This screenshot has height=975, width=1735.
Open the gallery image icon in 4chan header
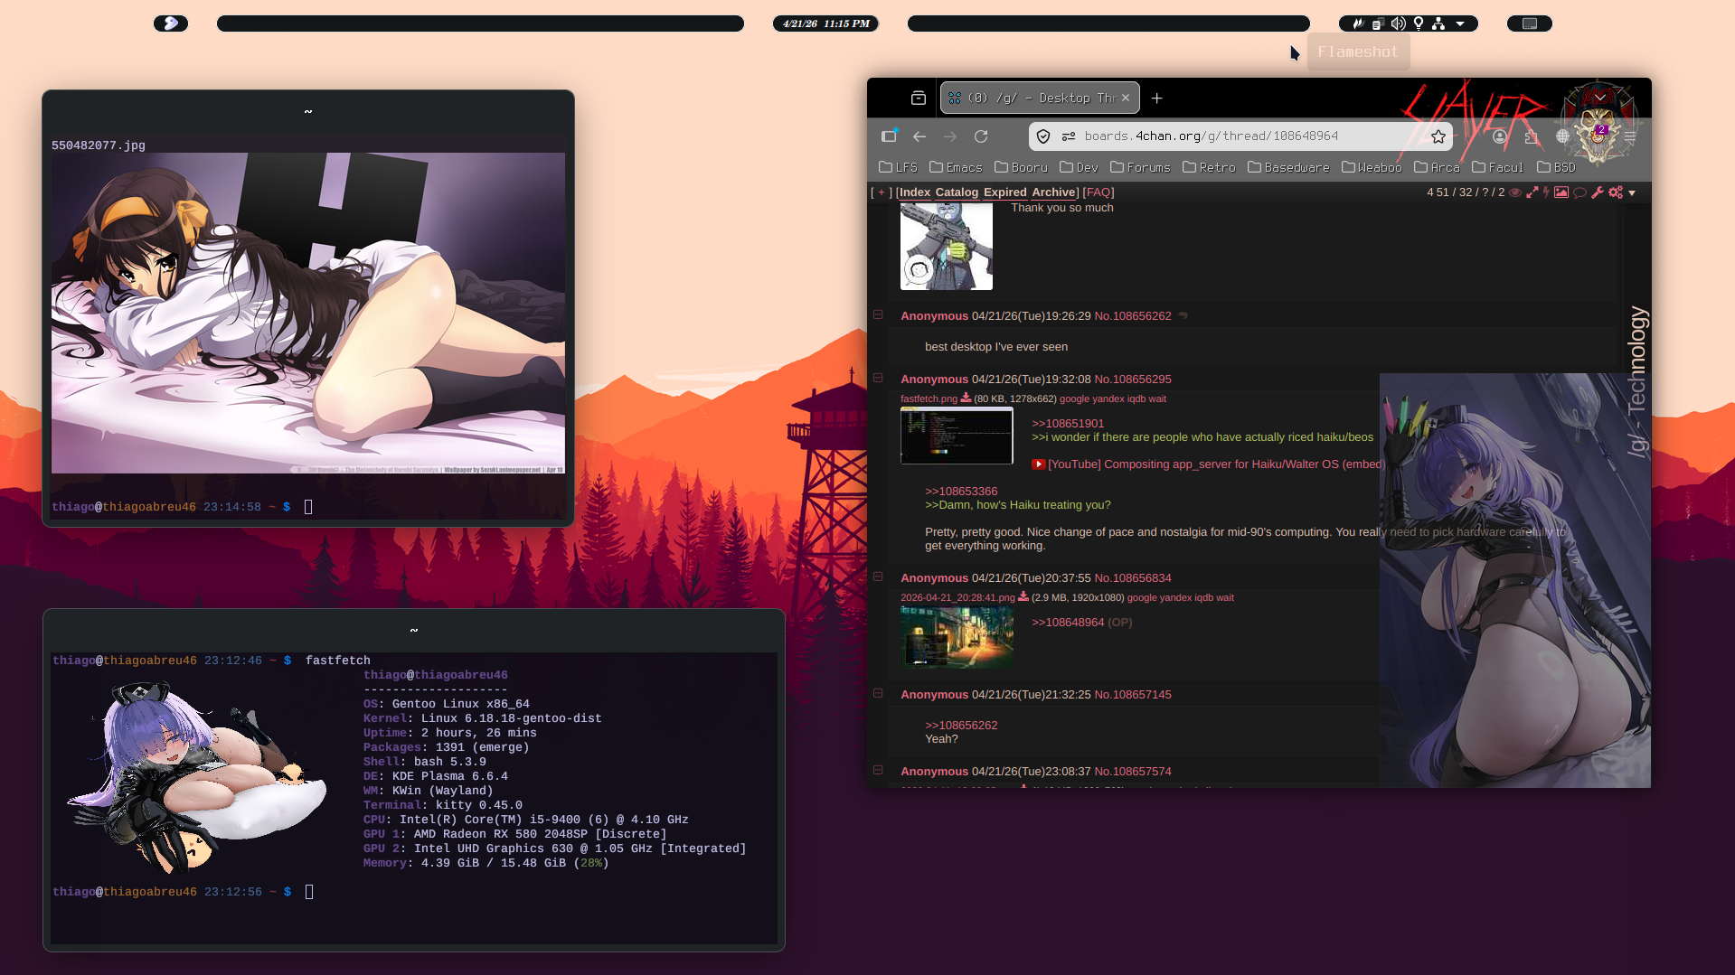(1561, 192)
